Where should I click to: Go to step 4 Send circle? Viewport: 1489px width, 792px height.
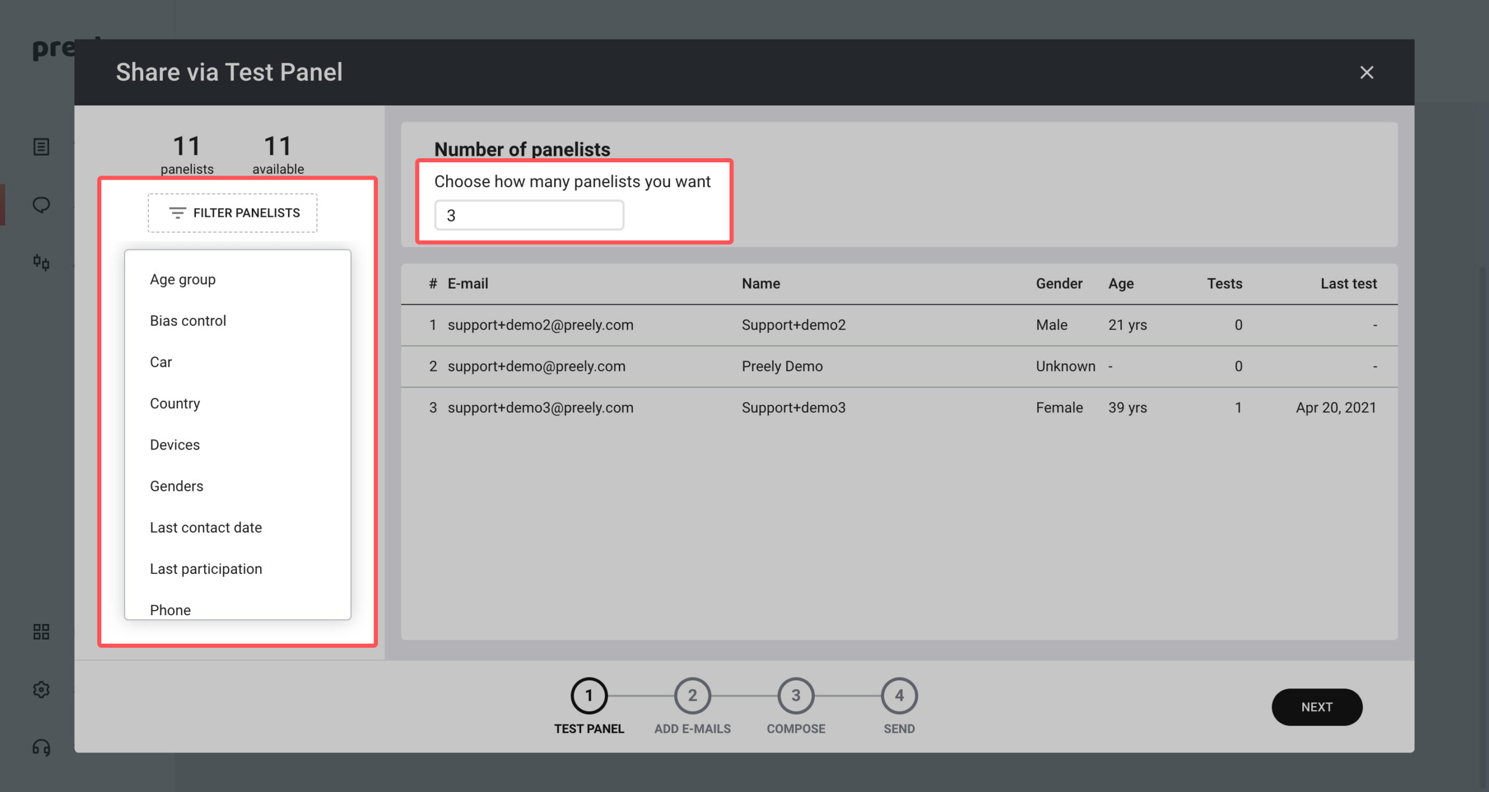click(x=899, y=695)
